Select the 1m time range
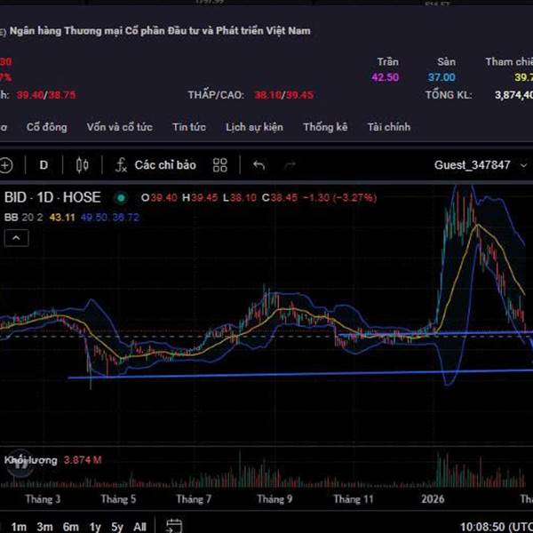Screen dimensions: 533x533 pos(19,527)
